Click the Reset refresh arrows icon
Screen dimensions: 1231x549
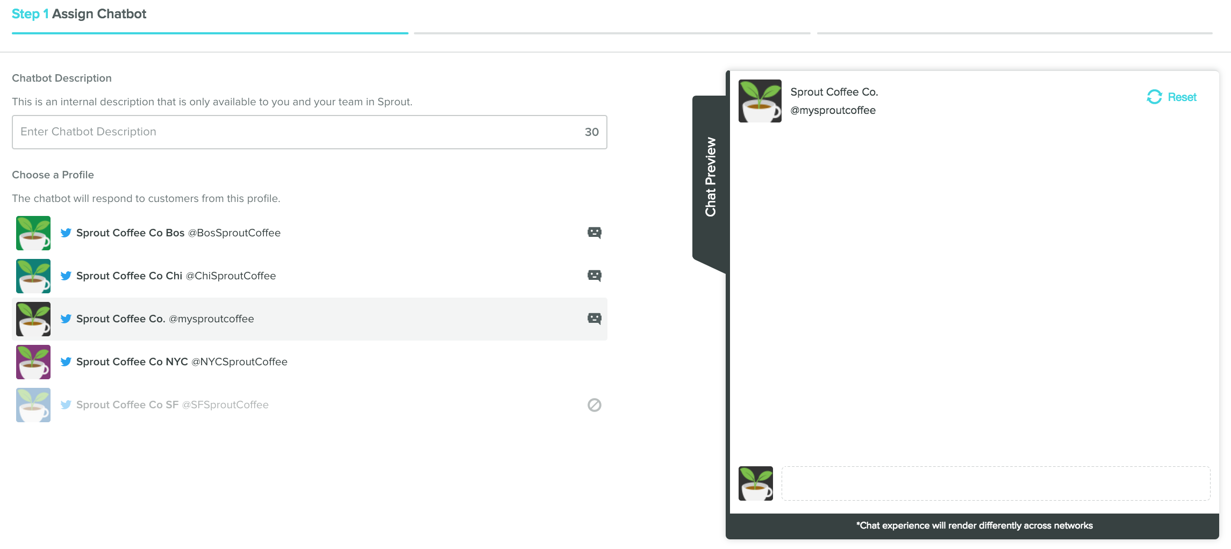coord(1154,97)
